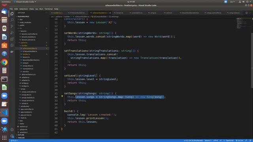Collapse the patterns folder

click(24, 43)
